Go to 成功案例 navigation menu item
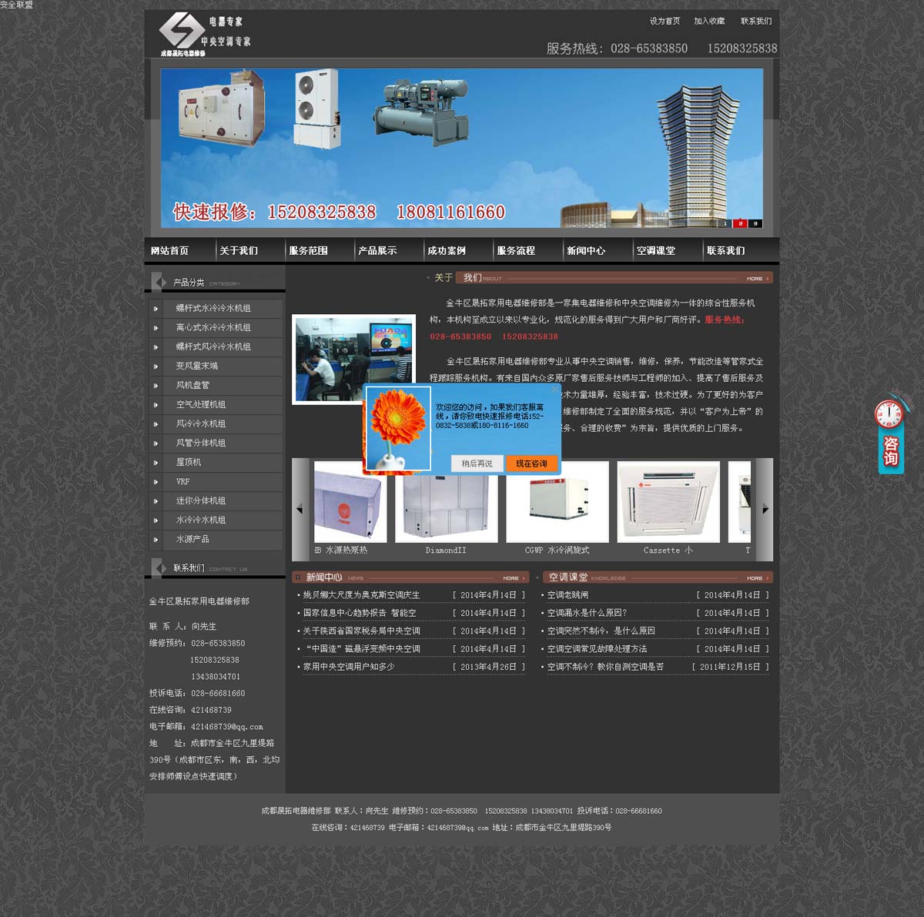The image size is (924, 917). point(447,251)
